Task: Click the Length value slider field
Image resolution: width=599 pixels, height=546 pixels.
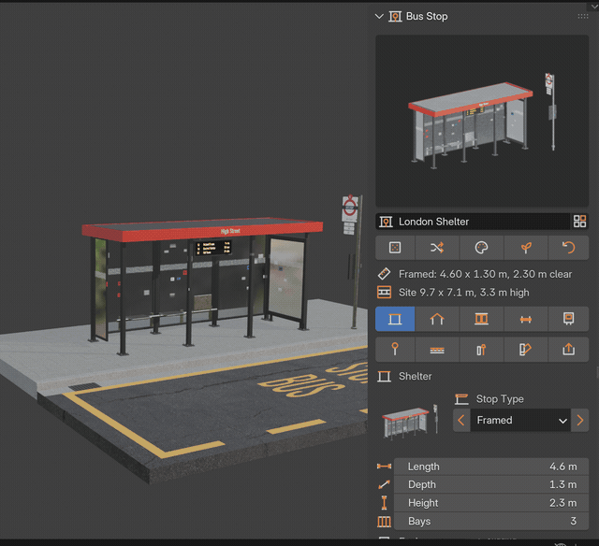Action: pyautogui.click(x=491, y=467)
